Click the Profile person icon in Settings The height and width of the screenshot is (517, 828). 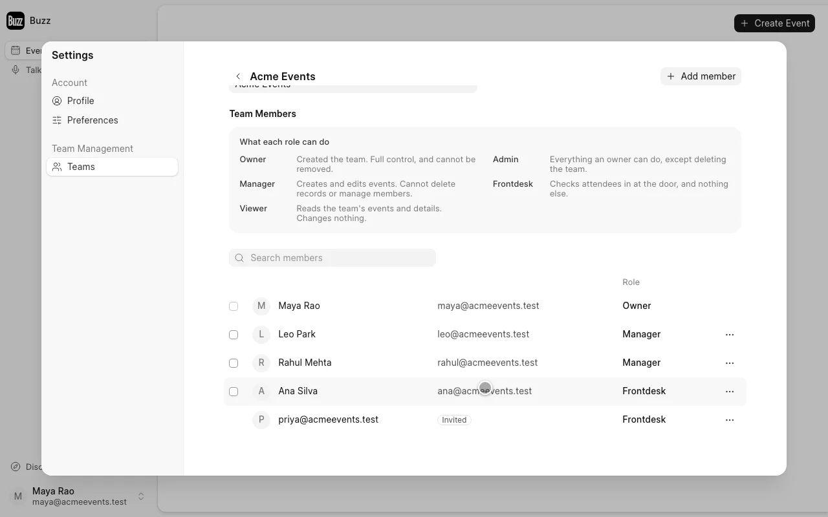coord(57,101)
